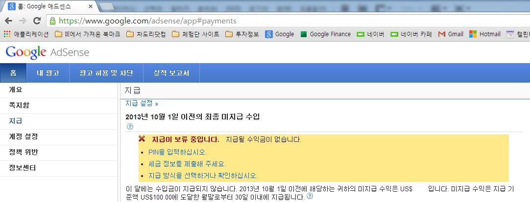
Task: Open the Google Finance bookmark
Action: tap(326, 34)
